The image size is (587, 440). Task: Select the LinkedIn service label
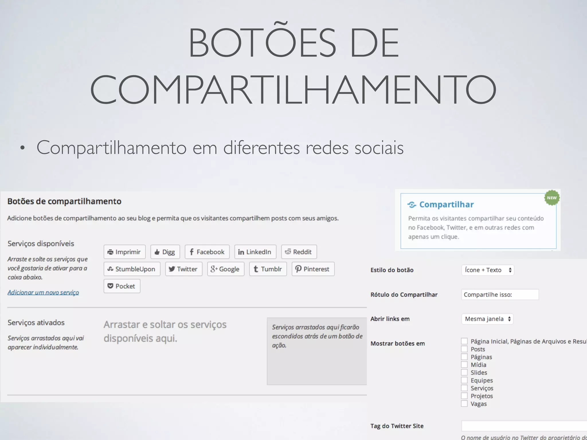tap(259, 252)
